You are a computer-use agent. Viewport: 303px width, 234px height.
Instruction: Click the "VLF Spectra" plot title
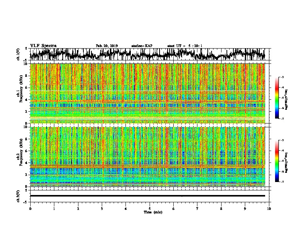[x=43, y=46]
